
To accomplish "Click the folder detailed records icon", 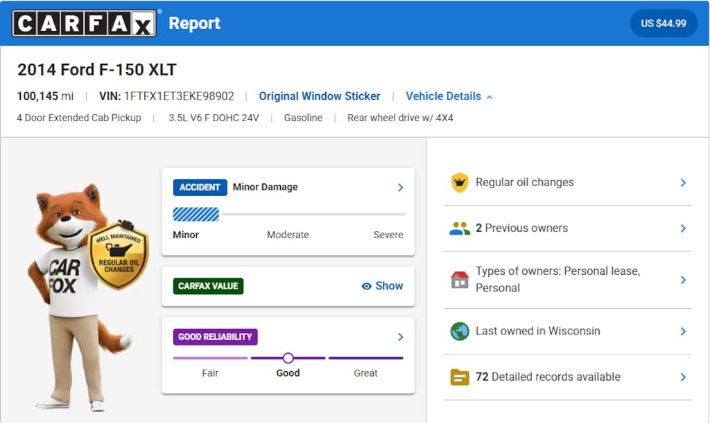I will tap(459, 377).
